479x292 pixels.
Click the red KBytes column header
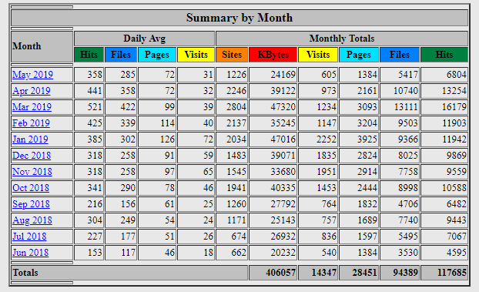(x=273, y=55)
